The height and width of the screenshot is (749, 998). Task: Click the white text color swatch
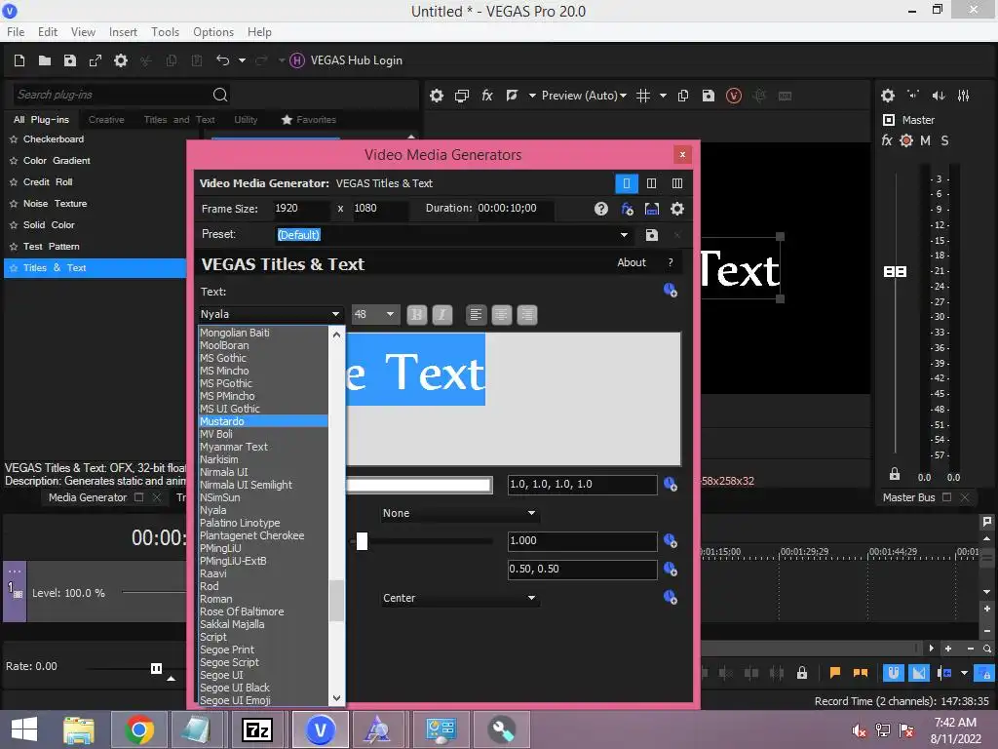pyautogui.click(x=419, y=486)
